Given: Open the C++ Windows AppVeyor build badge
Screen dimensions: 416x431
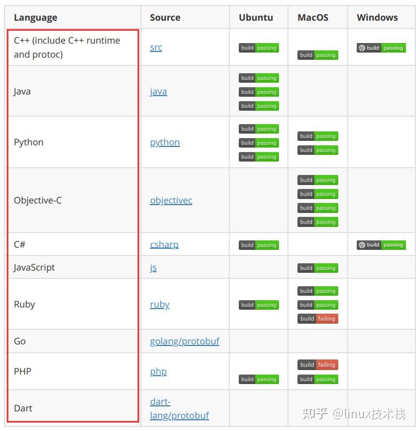Looking at the screenshot, I should [381, 48].
